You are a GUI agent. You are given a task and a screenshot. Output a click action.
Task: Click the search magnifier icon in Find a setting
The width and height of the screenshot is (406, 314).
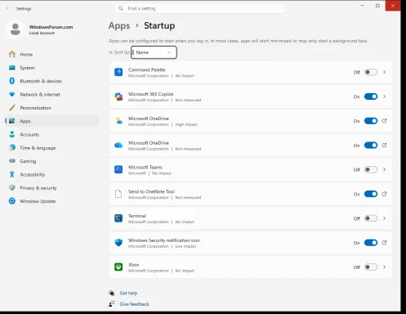pyautogui.click(x=121, y=8)
